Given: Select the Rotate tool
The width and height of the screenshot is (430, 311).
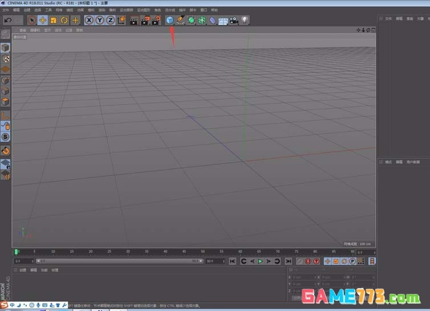Looking at the screenshot, I should point(64,20).
